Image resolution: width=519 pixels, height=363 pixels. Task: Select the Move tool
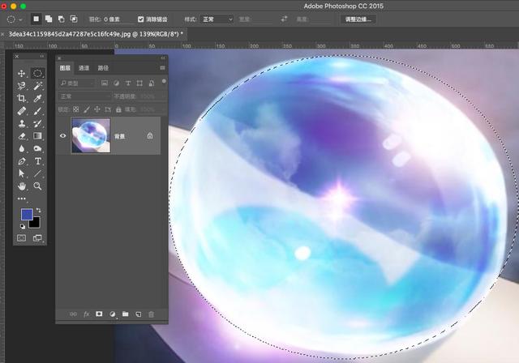point(22,74)
